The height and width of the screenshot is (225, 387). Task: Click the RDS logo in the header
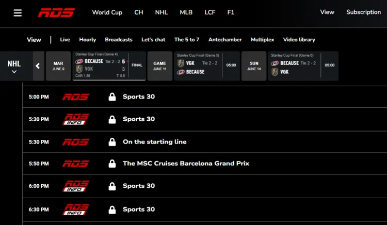(56, 12)
